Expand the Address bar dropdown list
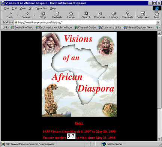 (x=158, y=22)
